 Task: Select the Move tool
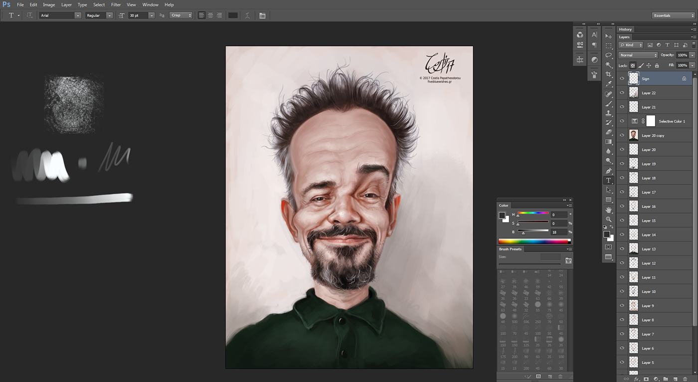tap(608, 36)
